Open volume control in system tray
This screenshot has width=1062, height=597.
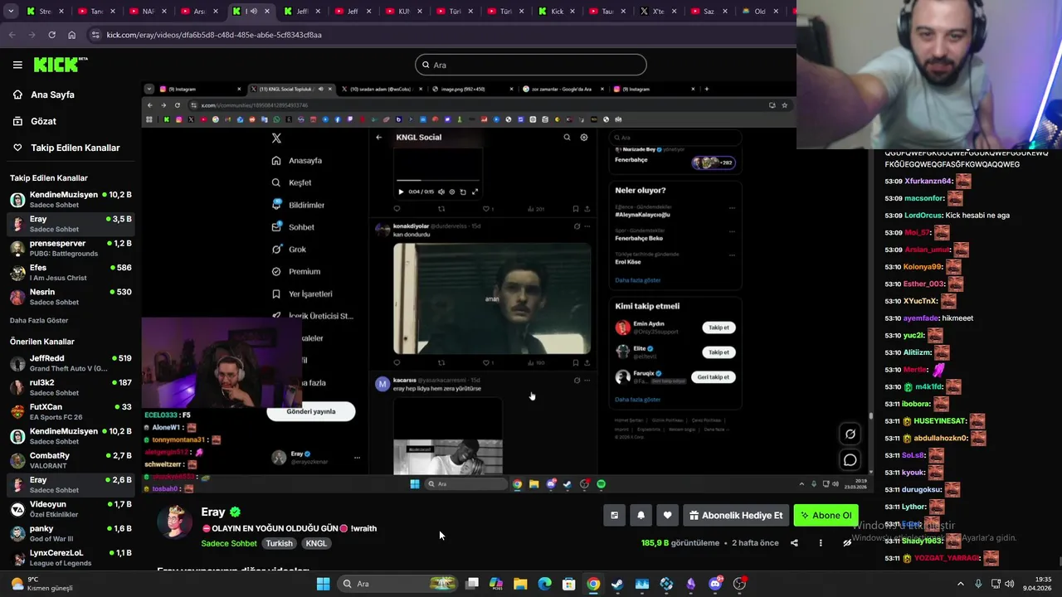1010,584
